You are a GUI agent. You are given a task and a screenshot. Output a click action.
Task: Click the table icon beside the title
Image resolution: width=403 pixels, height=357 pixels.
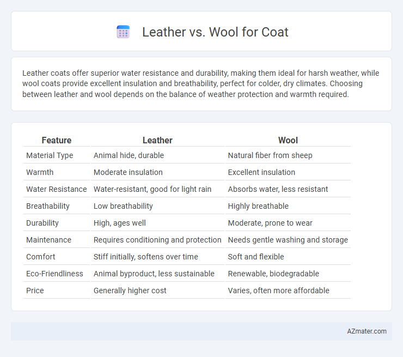coord(123,32)
